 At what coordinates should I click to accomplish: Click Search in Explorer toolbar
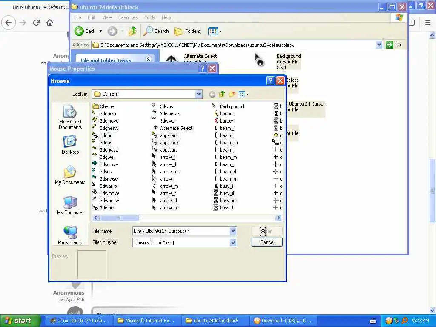click(x=156, y=31)
